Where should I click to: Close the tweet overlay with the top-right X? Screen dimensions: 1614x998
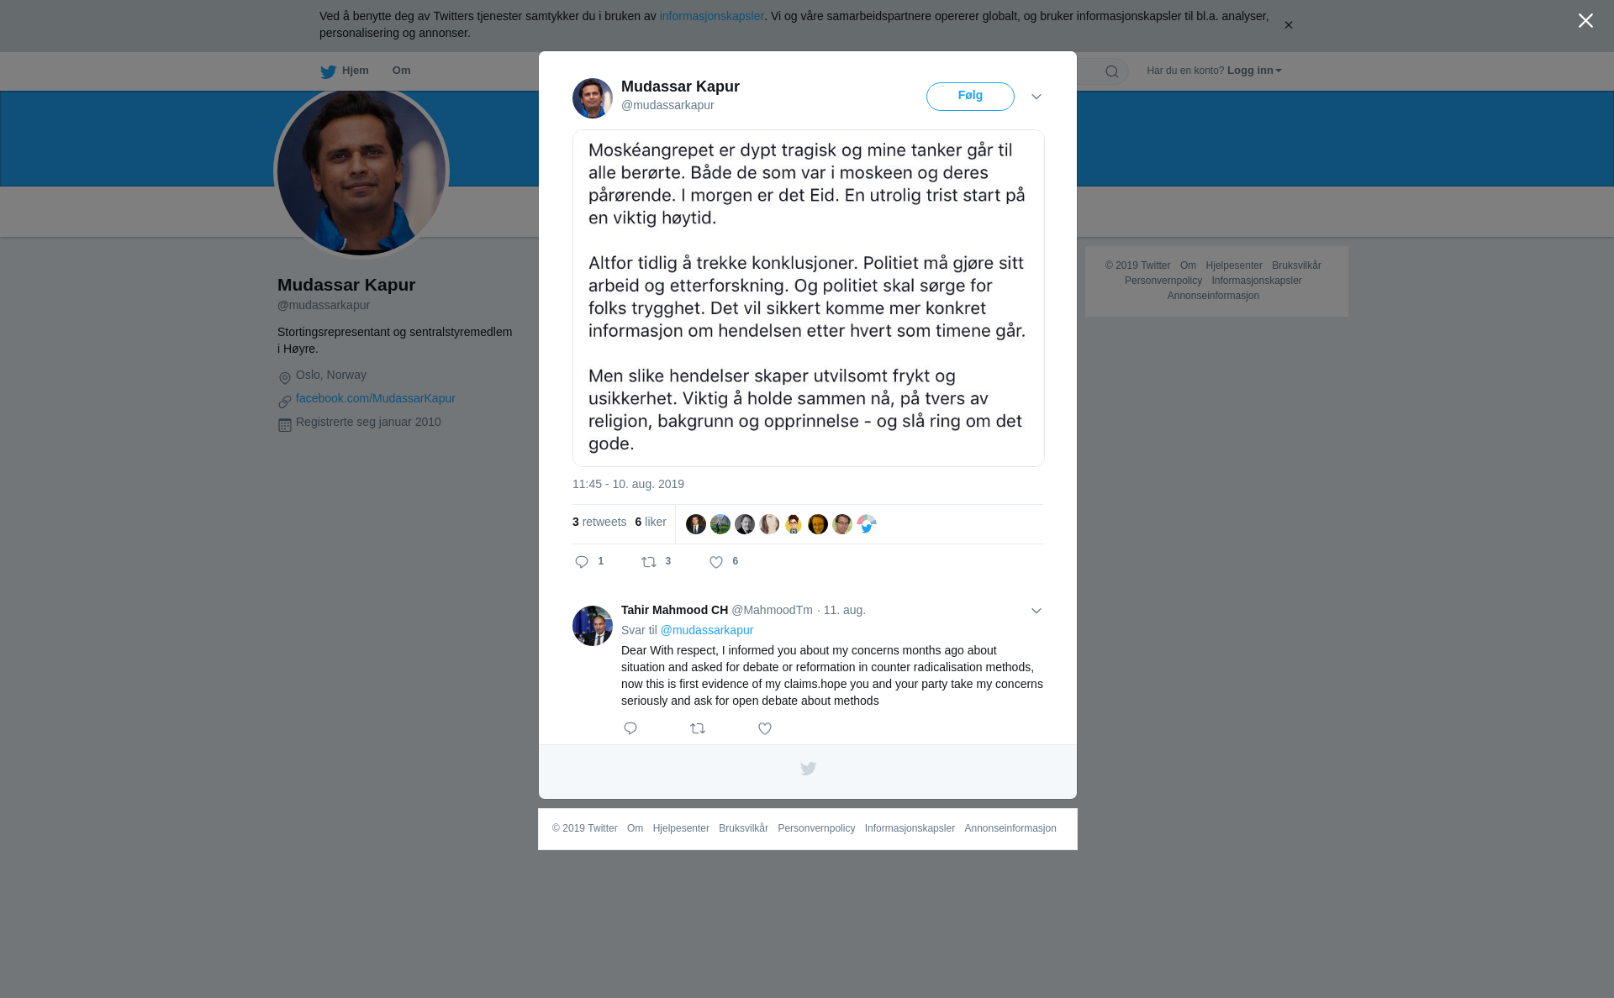[x=1585, y=20]
